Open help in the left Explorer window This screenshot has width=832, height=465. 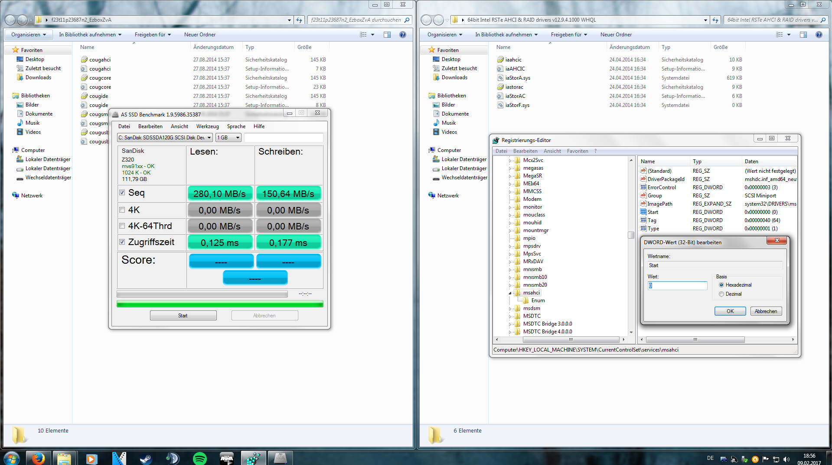(403, 35)
